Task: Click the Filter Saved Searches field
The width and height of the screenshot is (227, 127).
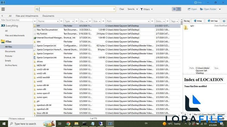Action: tap(16, 20)
